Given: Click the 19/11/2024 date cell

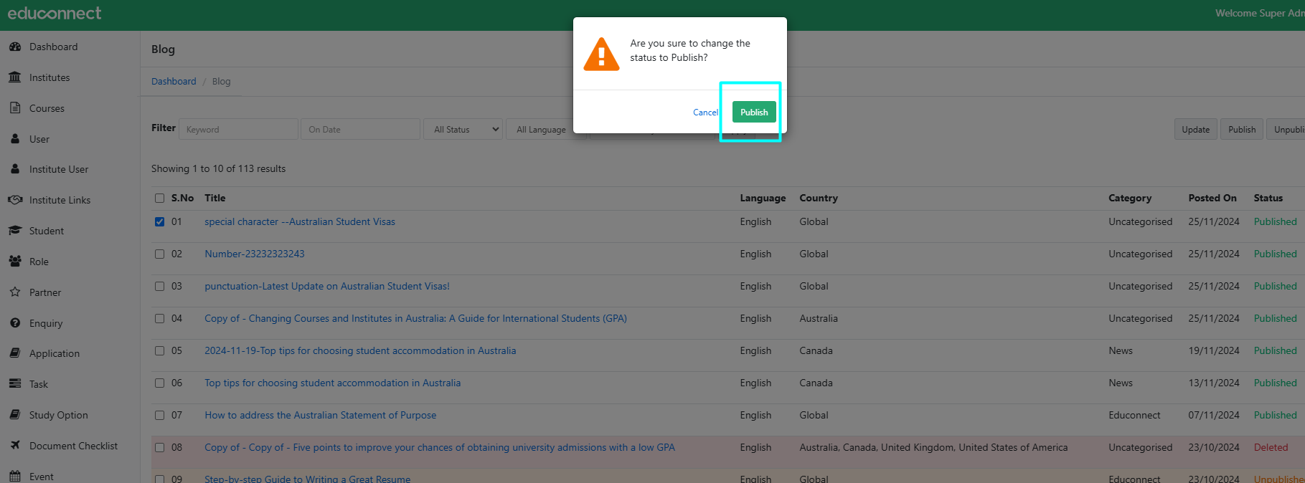Looking at the screenshot, I should point(1214,350).
